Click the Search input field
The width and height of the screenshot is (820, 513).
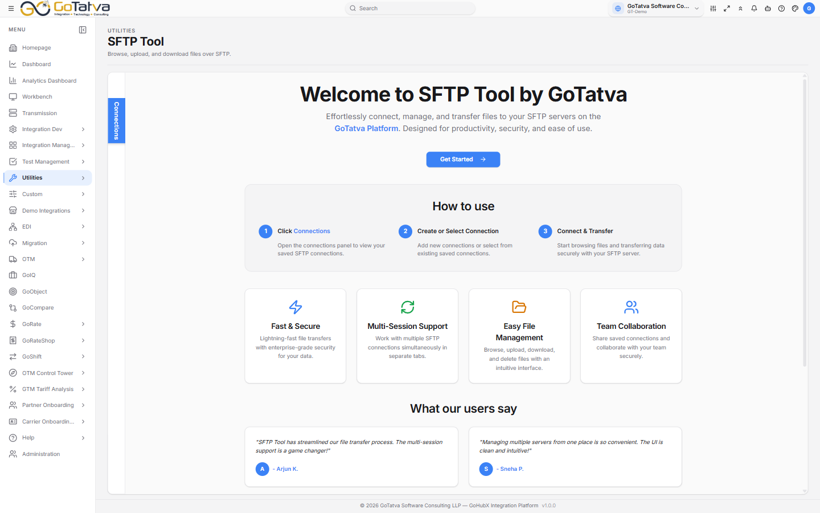[410, 9]
